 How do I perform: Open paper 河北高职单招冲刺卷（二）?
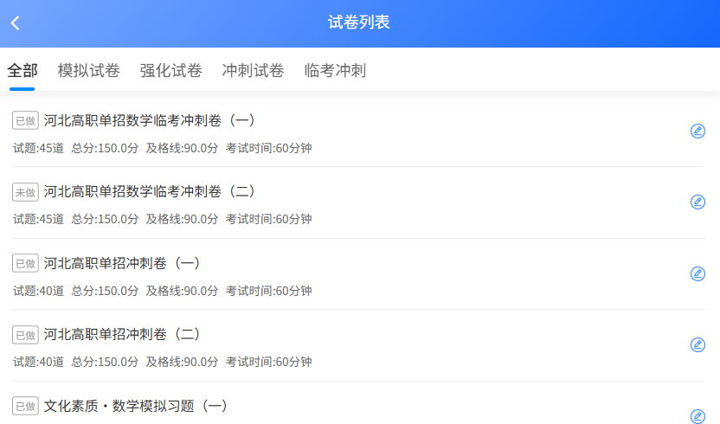(x=122, y=334)
